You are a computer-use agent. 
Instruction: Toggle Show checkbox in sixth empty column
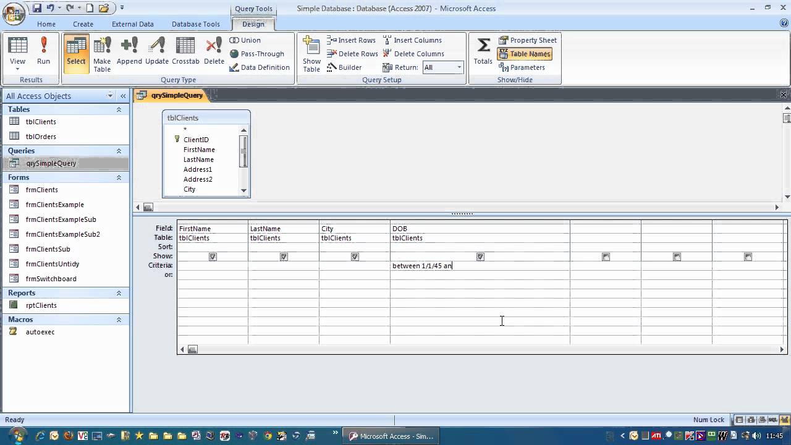click(677, 256)
